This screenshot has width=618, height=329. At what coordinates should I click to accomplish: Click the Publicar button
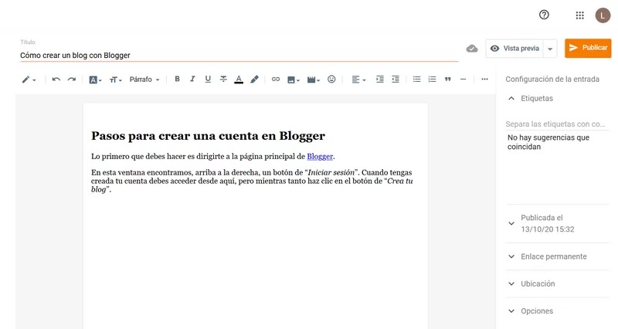588,48
